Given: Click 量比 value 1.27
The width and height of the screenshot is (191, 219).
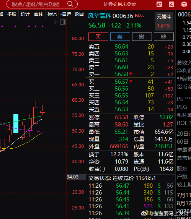Looking at the screenshot, I should coord(168,125).
